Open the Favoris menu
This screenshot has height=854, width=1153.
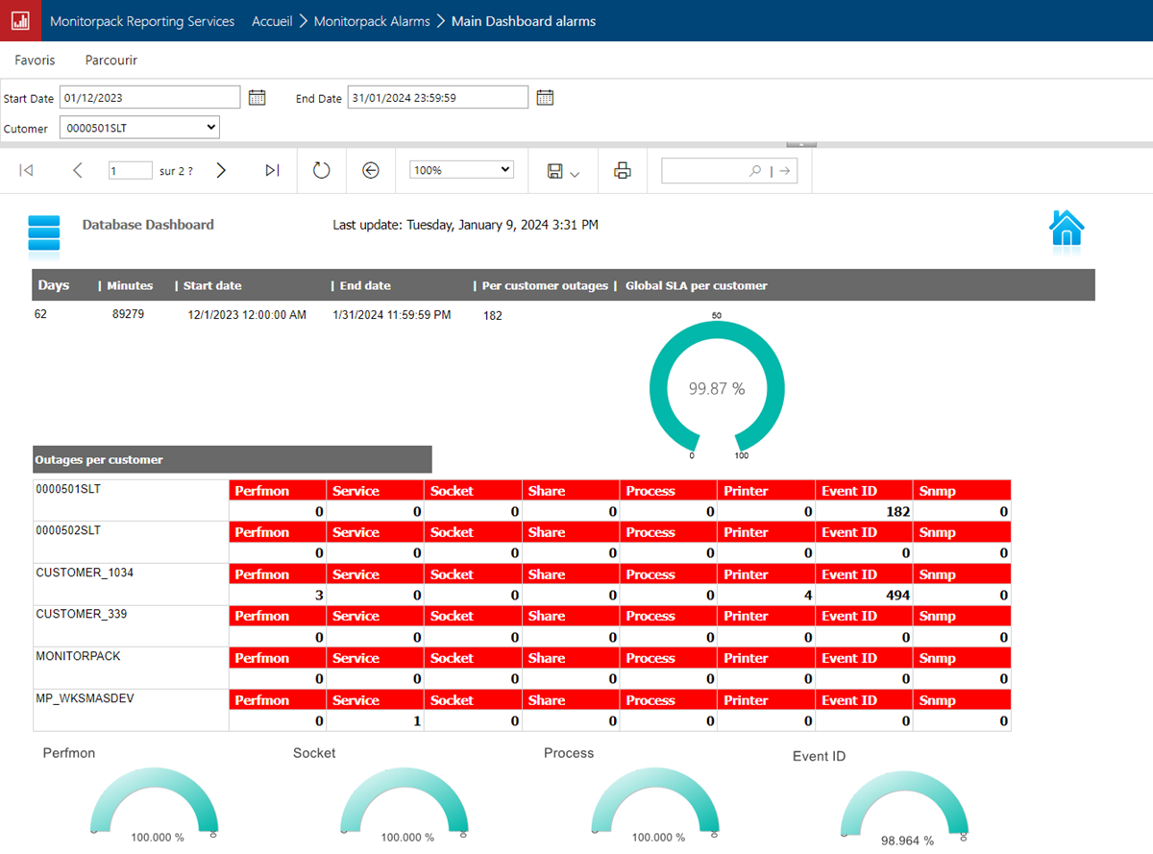(x=35, y=60)
